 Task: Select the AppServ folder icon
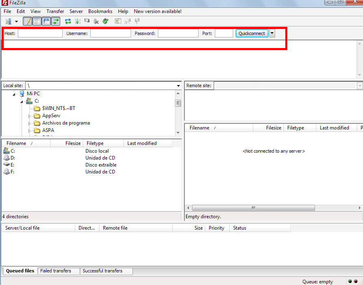37,116
